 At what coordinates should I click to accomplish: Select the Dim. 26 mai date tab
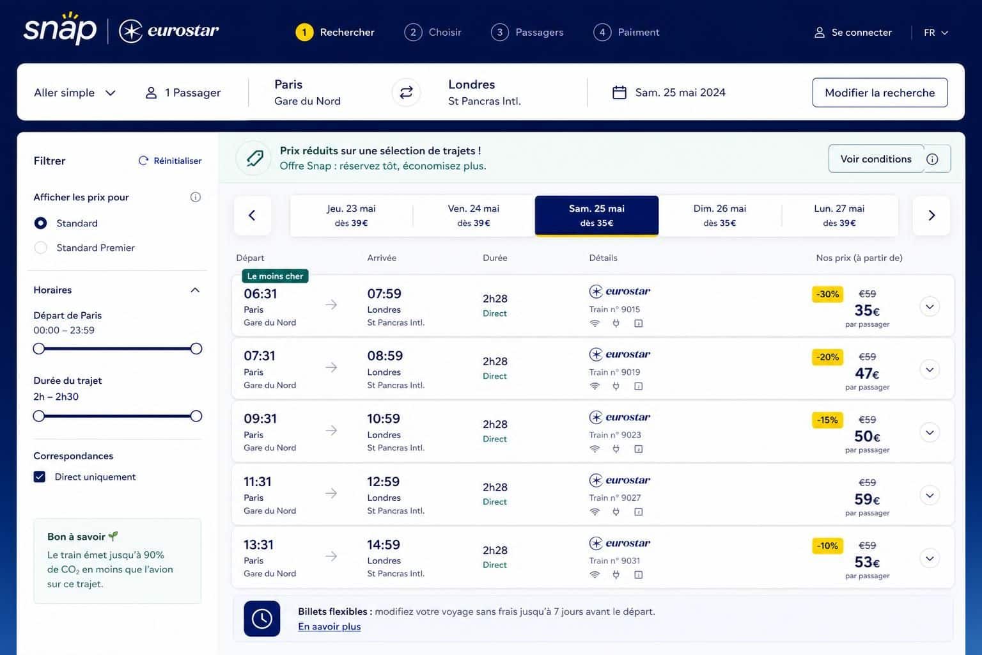tap(720, 216)
